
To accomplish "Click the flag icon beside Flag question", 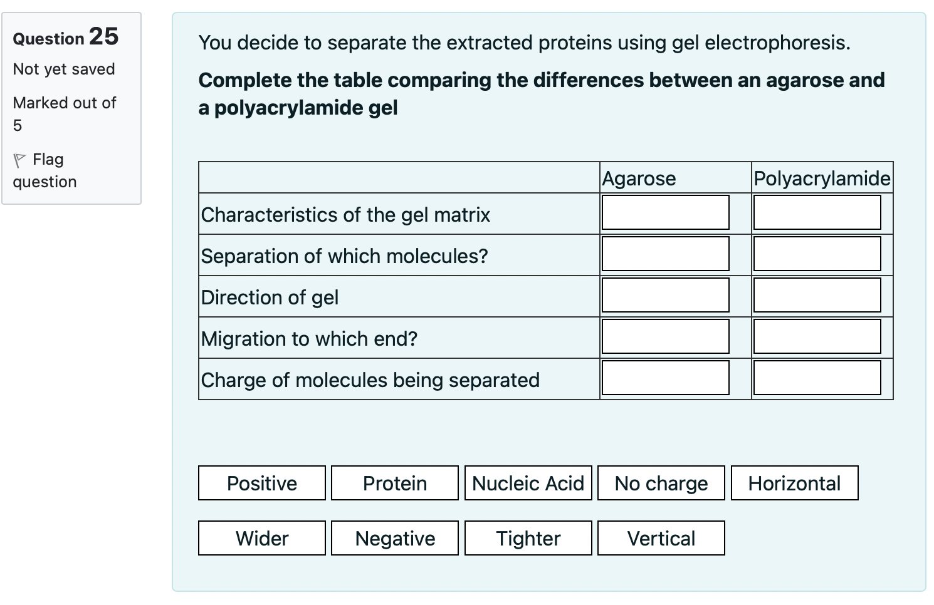I will coord(19,160).
